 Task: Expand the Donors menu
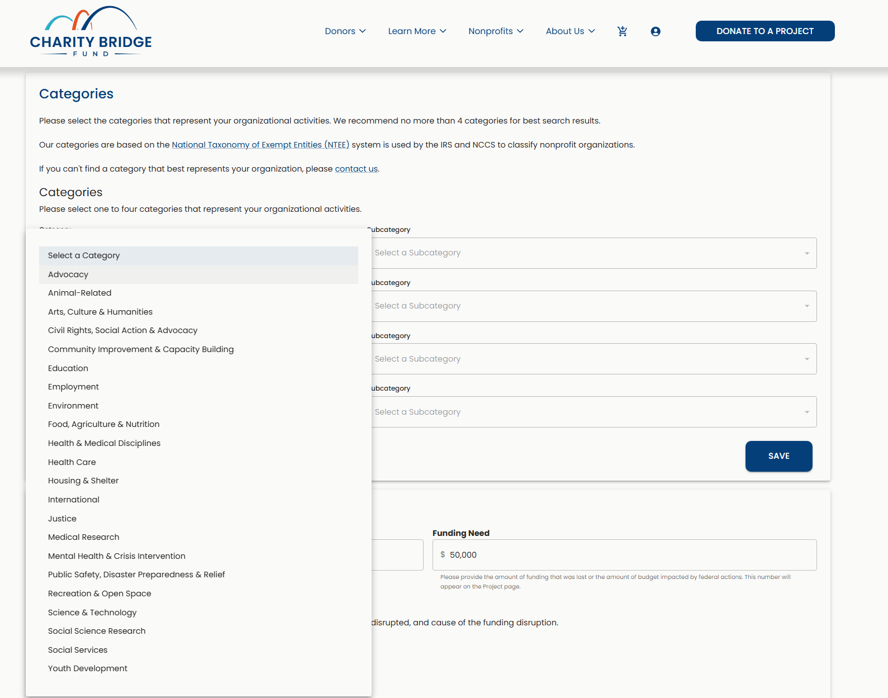[x=345, y=31]
